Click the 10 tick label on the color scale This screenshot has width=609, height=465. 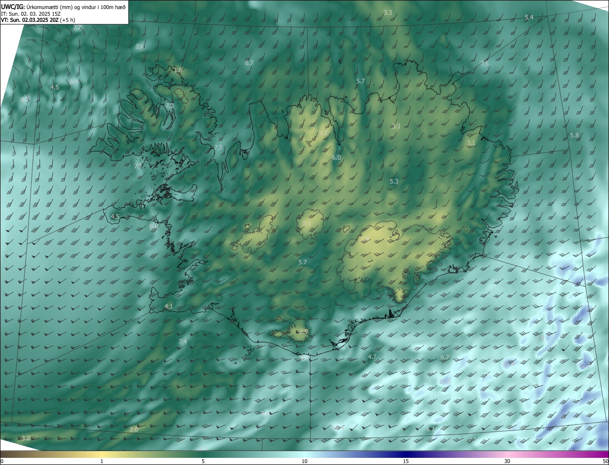(304, 462)
